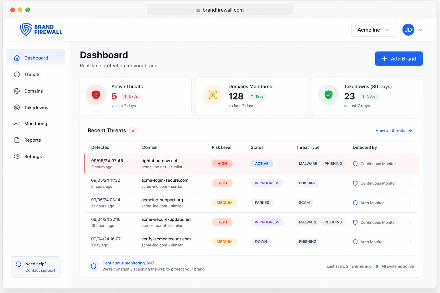Click the brandfirewall.com address bar

point(220,10)
